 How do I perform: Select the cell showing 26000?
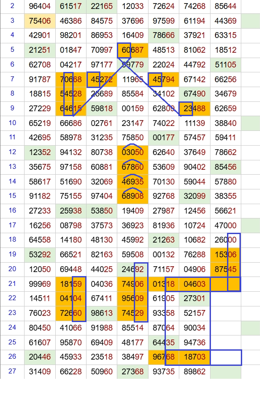(x=225, y=240)
